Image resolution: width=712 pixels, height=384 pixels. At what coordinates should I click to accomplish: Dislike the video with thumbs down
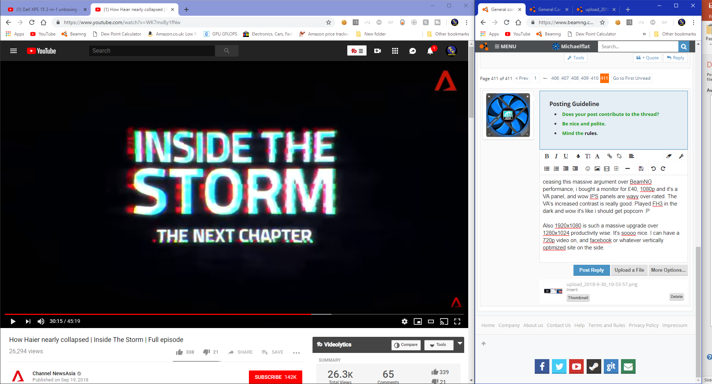tap(207, 352)
